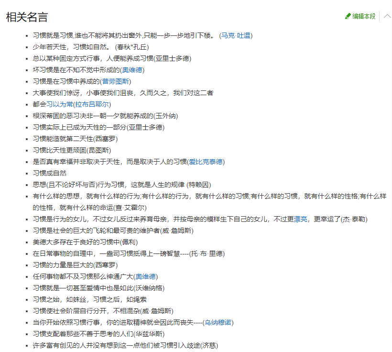The image size is (392, 352).
Task: Click the quote 习惯实际上已成为天性的一部分
Action: 98,127
